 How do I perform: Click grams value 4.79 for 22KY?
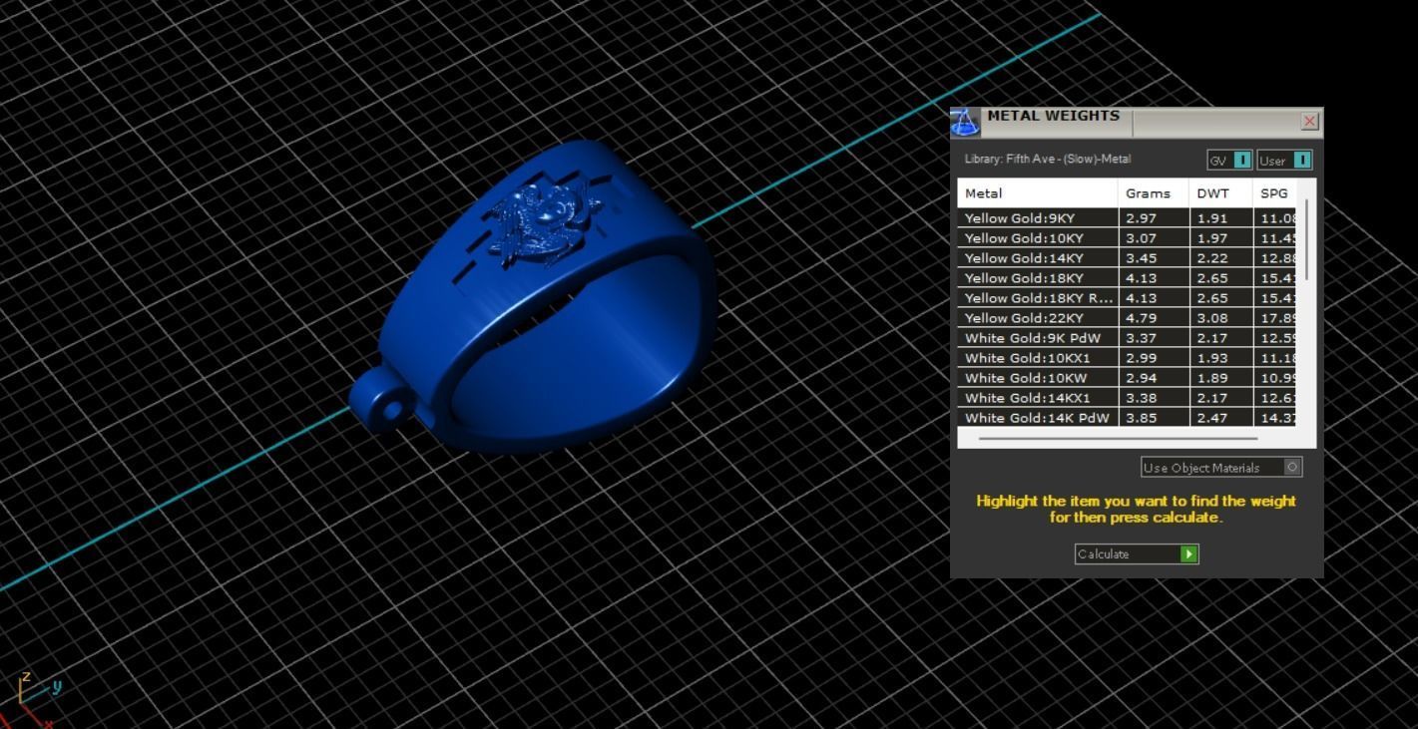(x=1141, y=318)
